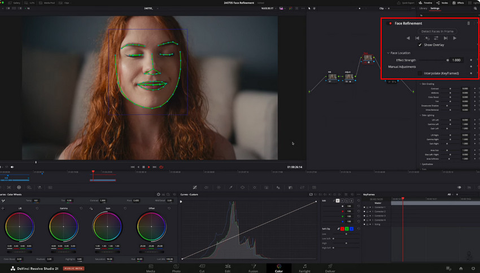Enable Interpolate (Keyframed) checkbox
This screenshot has width=480, height=273.
click(x=420, y=73)
